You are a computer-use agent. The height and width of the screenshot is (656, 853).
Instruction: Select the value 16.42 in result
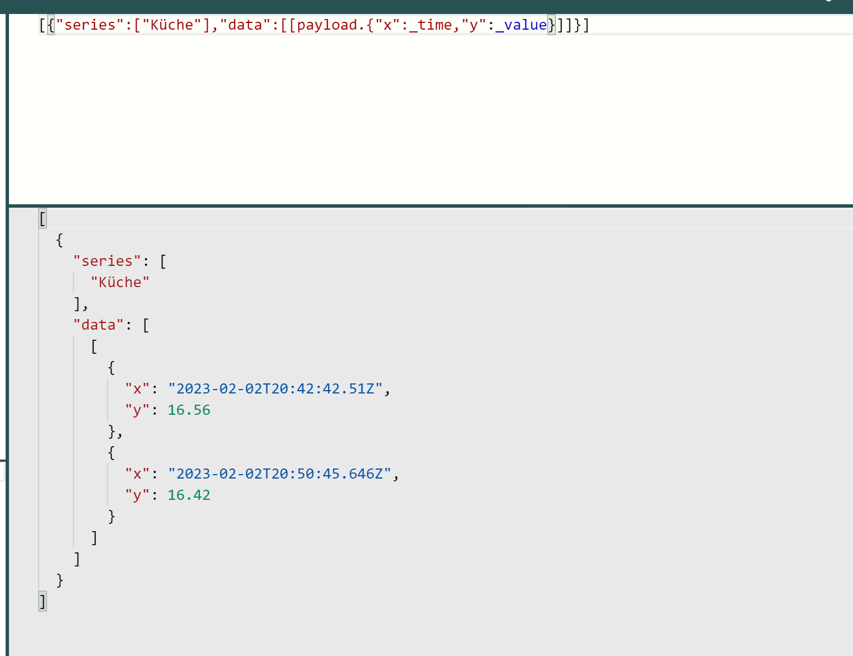point(189,495)
